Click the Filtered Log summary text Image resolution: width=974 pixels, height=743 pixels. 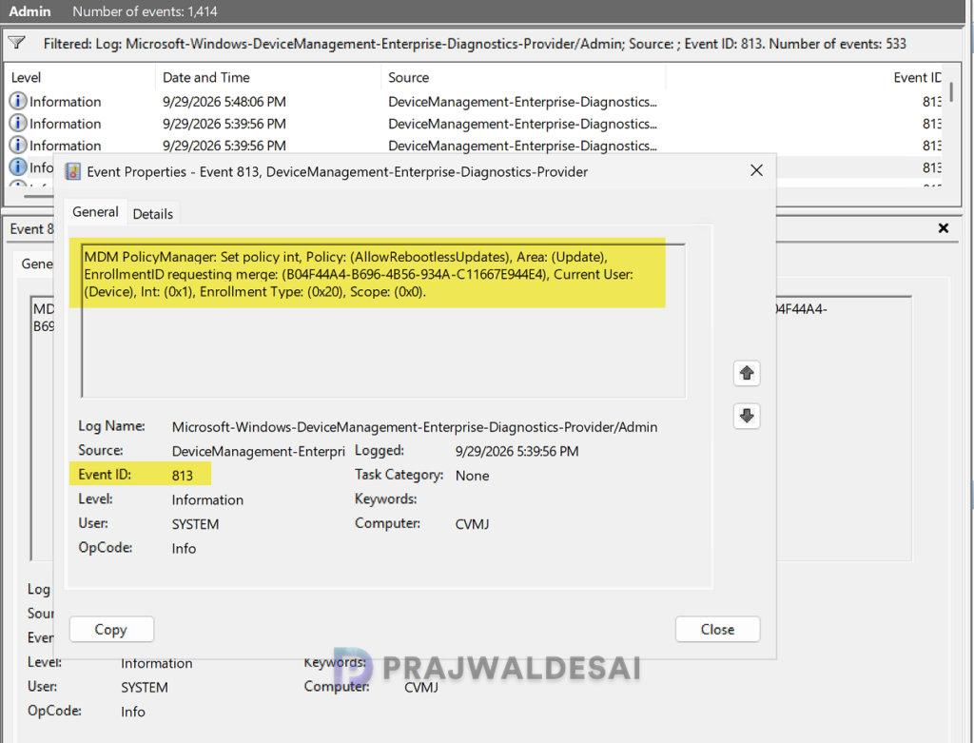475,44
